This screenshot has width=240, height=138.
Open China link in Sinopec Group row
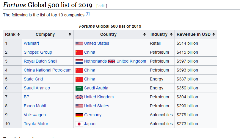tap(90, 52)
